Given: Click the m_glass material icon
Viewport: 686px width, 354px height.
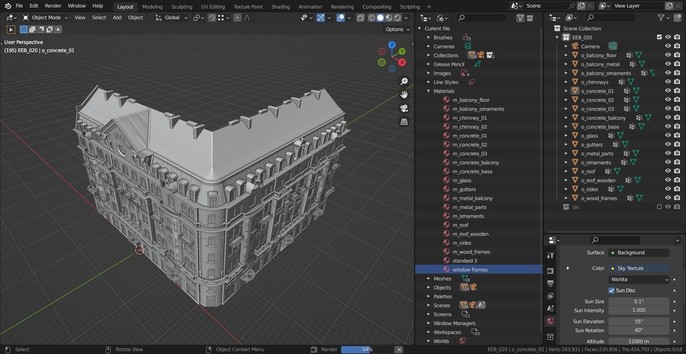Looking at the screenshot, I should tap(446, 180).
